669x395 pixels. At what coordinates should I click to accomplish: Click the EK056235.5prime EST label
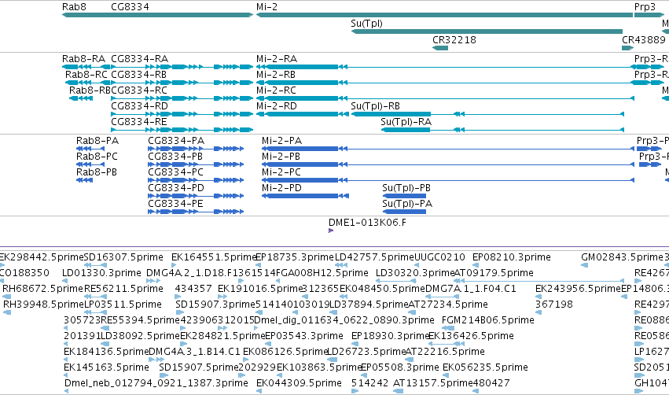pos(485,367)
